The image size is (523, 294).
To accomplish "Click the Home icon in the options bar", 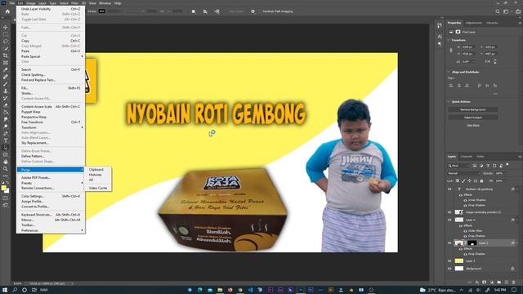I will (x=7, y=11).
